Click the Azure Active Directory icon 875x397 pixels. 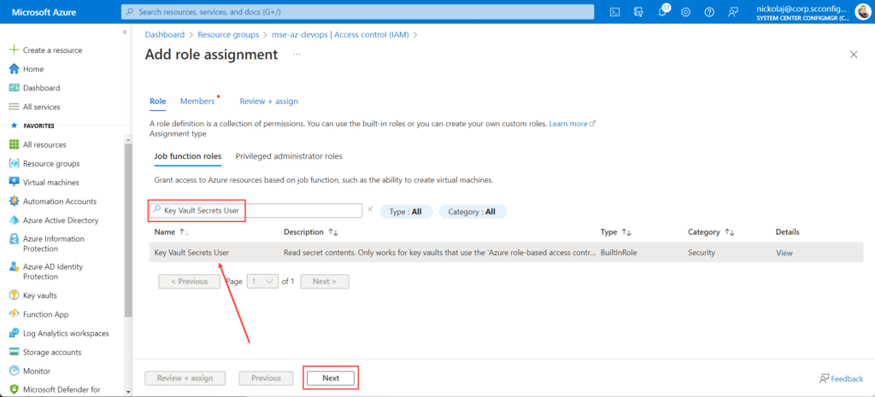(15, 220)
